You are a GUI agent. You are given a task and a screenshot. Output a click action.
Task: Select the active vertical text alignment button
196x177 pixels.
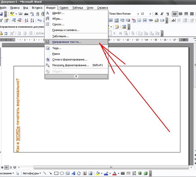(175, 14)
